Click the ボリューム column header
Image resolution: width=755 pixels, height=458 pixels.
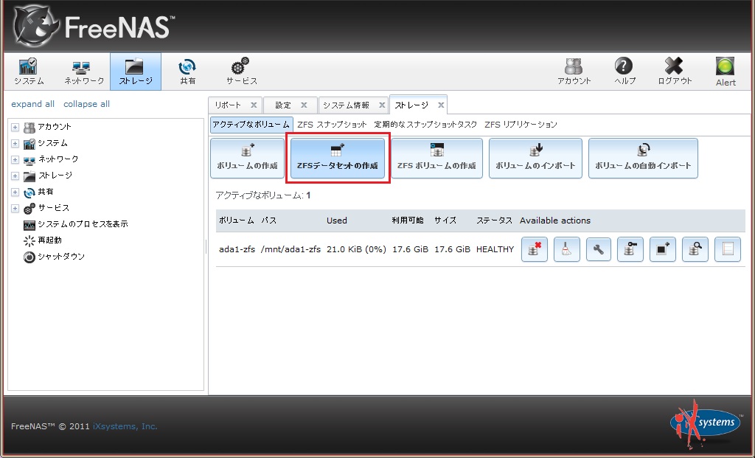[237, 221]
